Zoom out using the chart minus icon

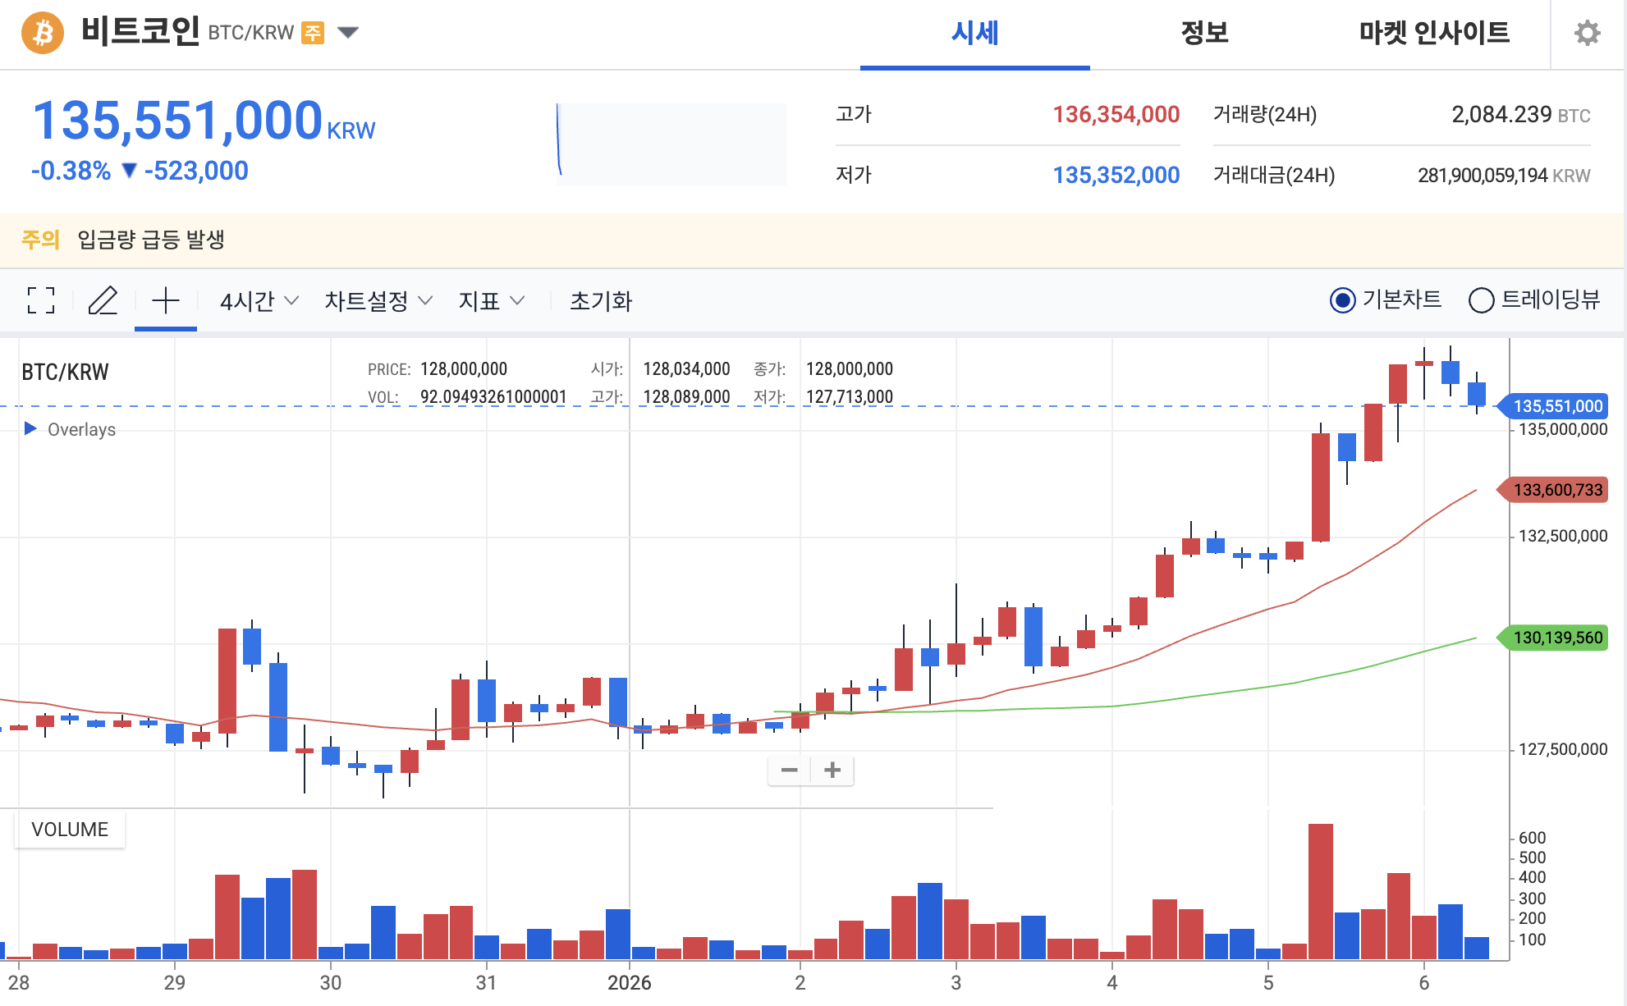(x=789, y=770)
